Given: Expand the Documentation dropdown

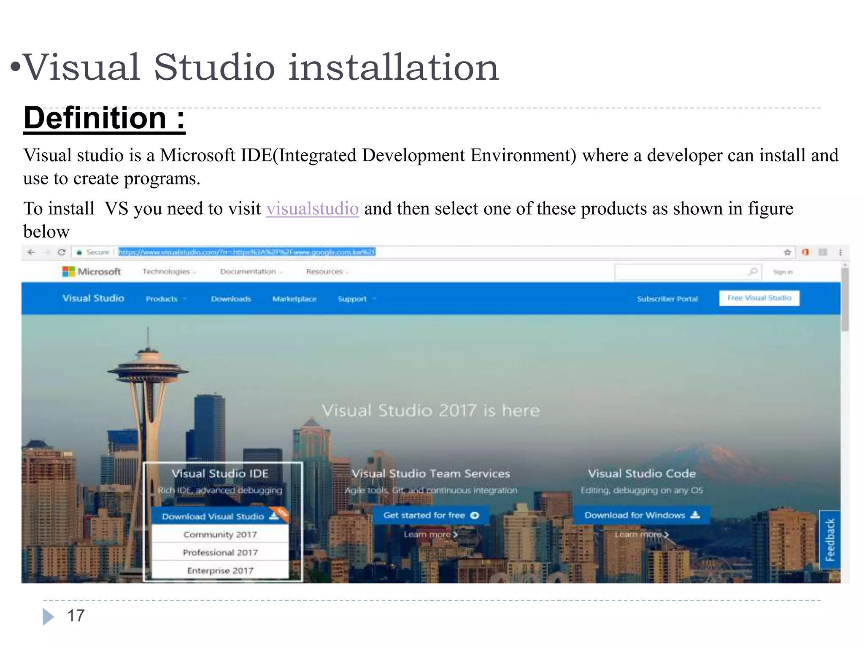Looking at the screenshot, I should 251,272.
